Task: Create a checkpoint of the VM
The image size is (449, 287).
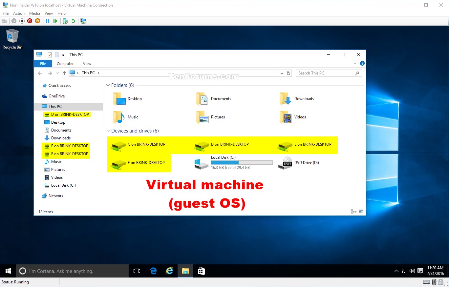Action: 65,21
